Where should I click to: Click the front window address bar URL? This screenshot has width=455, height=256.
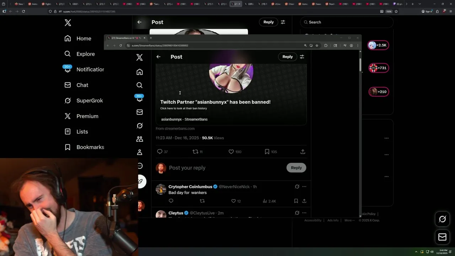[160, 46]
